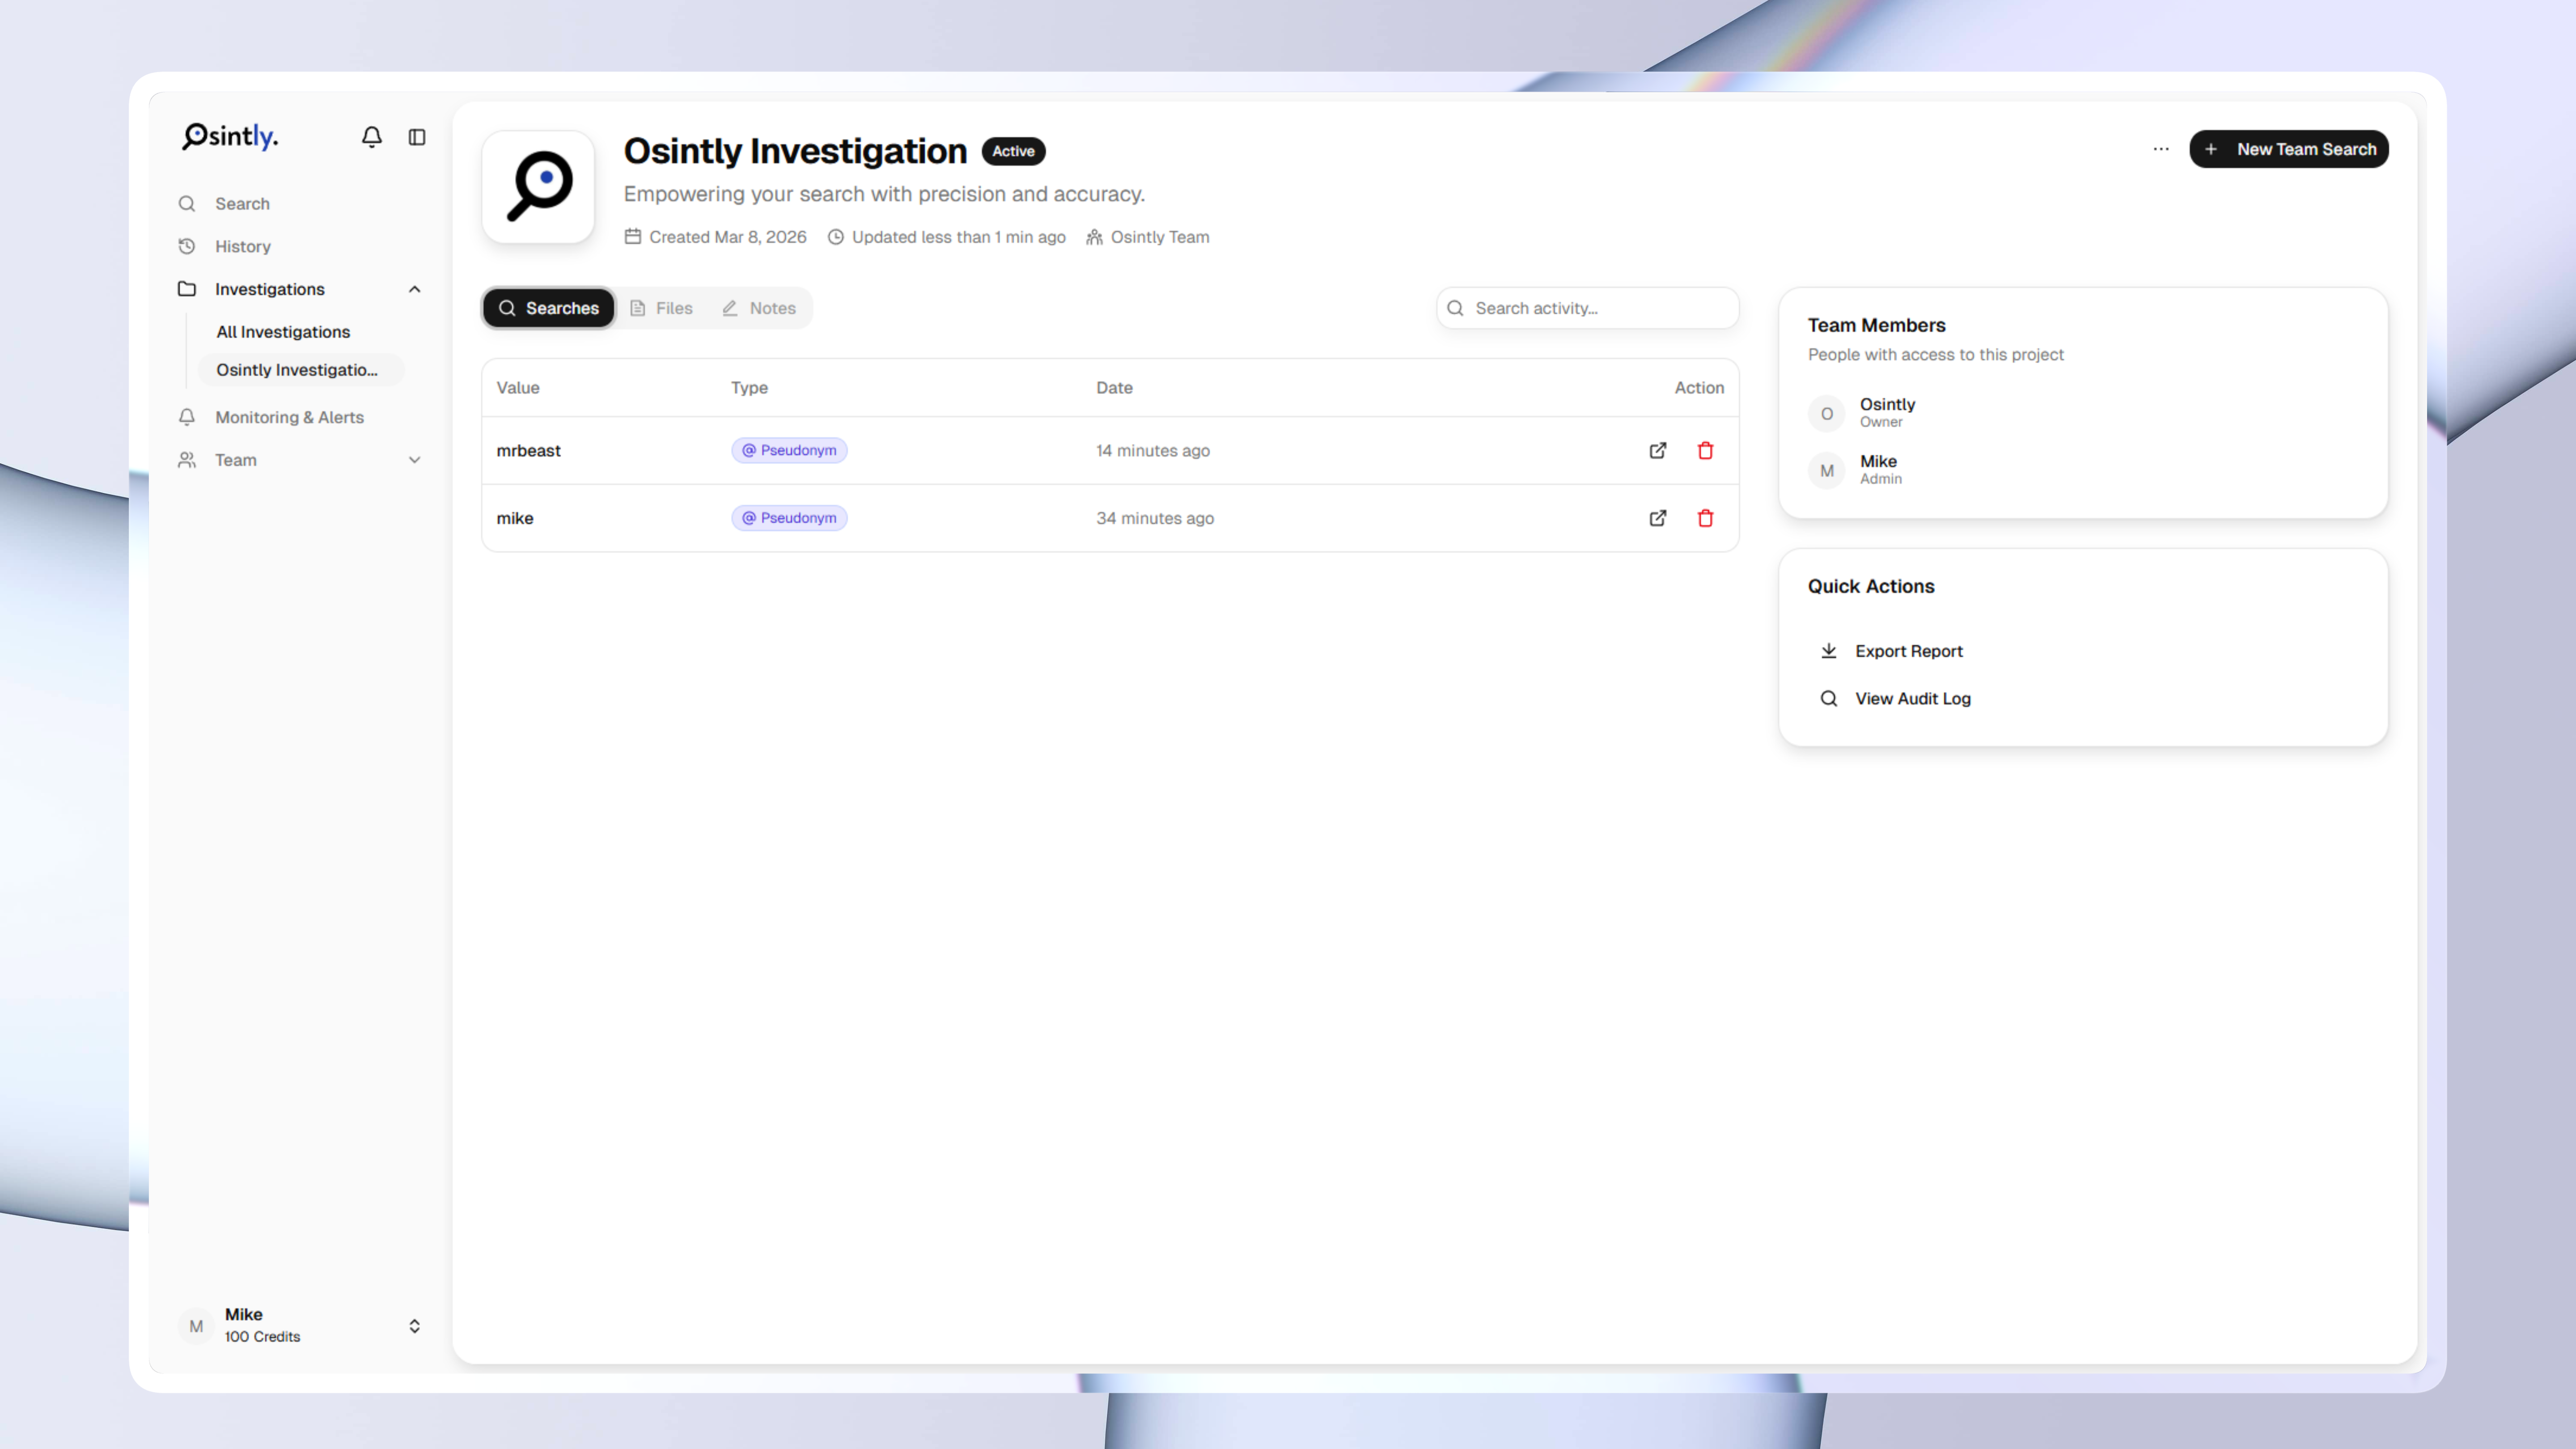Click the Osintly Team label
This screenshot has height=1449, width=2576.
[x=1147, y=237]
